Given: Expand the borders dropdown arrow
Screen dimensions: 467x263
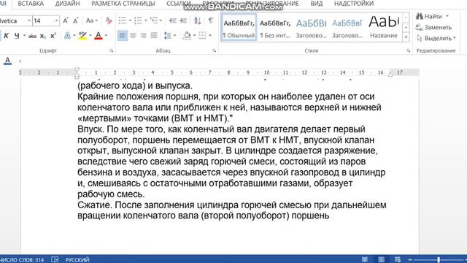Looking at the screenshot, I should (x=210, y=36).
